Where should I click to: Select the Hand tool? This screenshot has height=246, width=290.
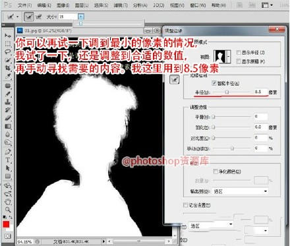coord(8,202)
